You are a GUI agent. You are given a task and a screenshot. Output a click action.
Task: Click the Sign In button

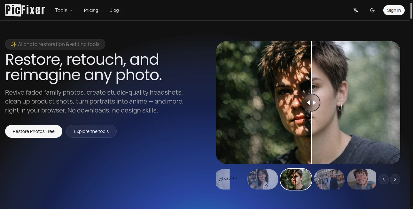click(x=394, y=10)
